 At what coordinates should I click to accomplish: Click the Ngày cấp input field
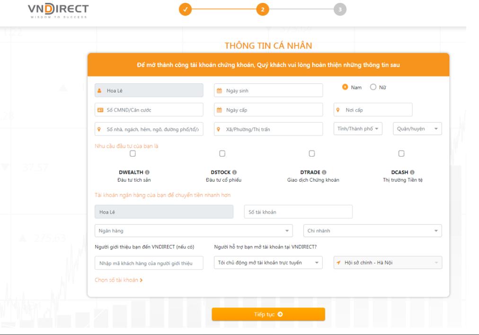(268, 110)
